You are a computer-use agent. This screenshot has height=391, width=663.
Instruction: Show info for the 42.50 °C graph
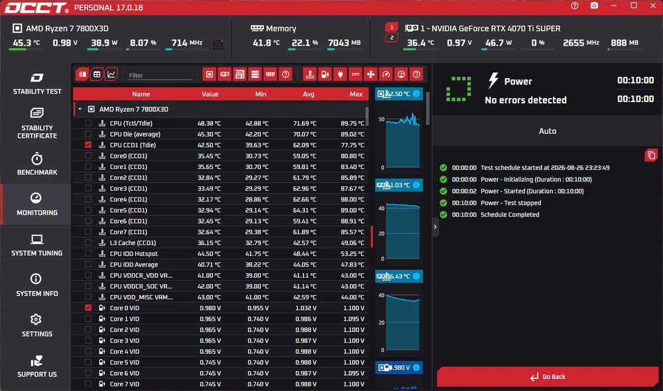point(416,93)
